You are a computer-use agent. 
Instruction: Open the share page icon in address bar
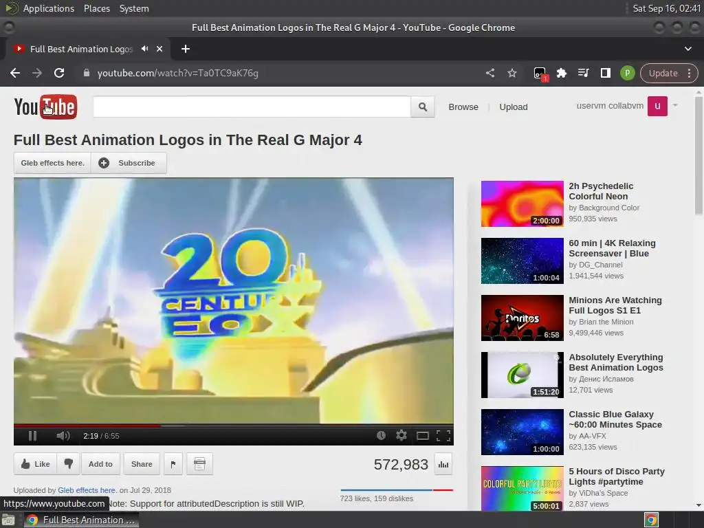(490, 73)
